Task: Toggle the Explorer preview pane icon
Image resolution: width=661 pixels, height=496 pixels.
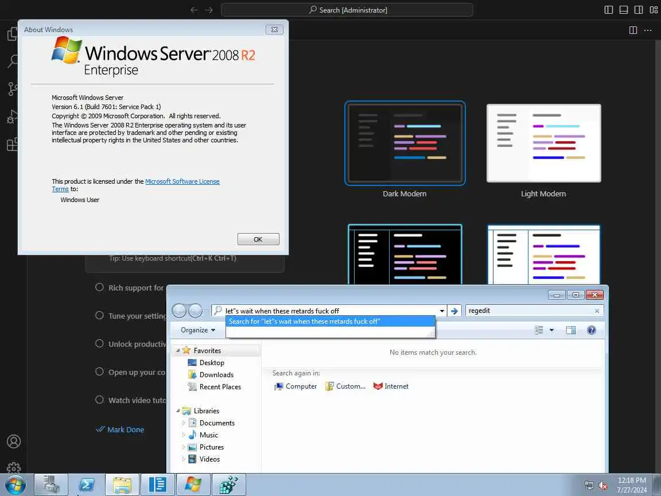Action: (571, 330)
